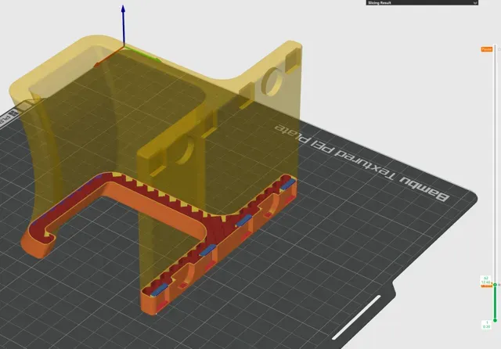Select the lower layer slider handle
Viewport: 501px width, 349px height.
(x=495, y=320)
